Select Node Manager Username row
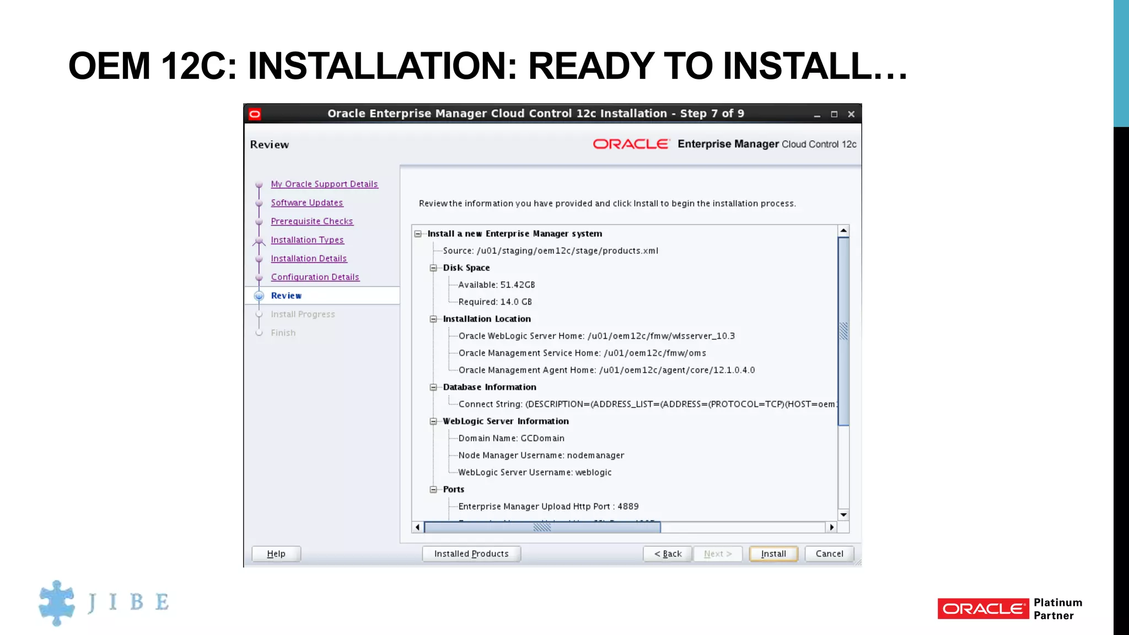 tap(541, 455)
